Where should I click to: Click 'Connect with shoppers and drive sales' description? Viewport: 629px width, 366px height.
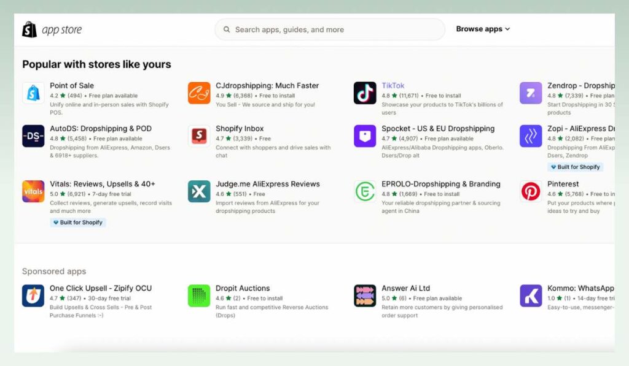[x=273, y=151]
